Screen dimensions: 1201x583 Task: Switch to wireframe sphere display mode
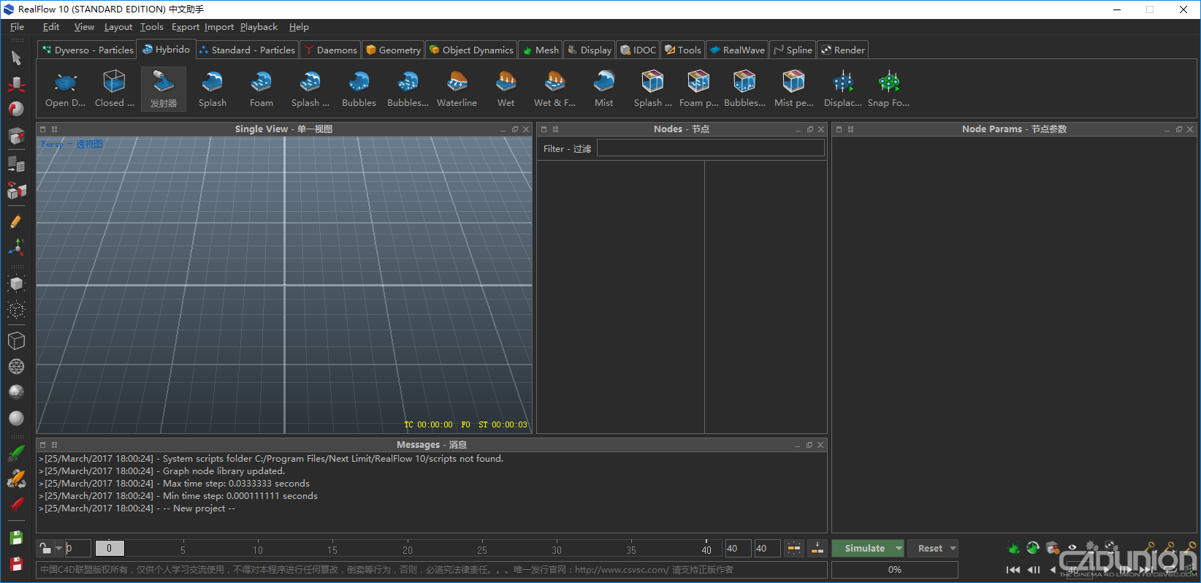[16, 366]
